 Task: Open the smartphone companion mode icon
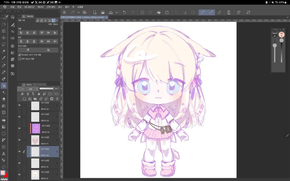[229, 12]
